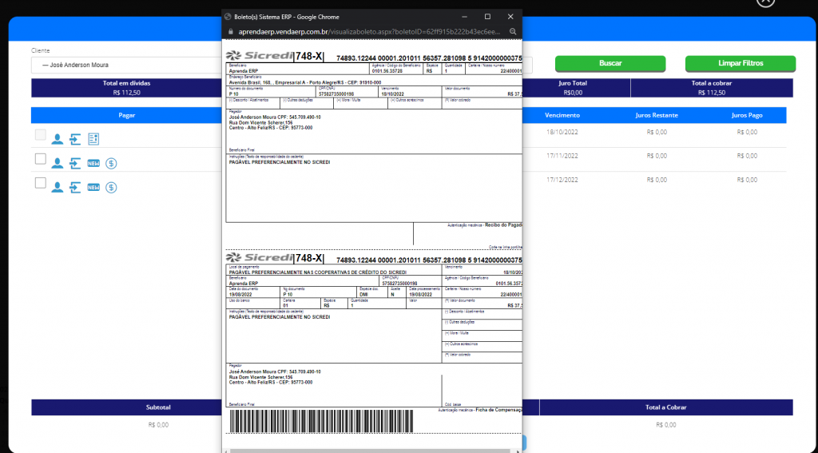Click the zoom magnifier icon in Chrome address bar
The height and width of the screenshot is (453, 818).
coord(513,32)
